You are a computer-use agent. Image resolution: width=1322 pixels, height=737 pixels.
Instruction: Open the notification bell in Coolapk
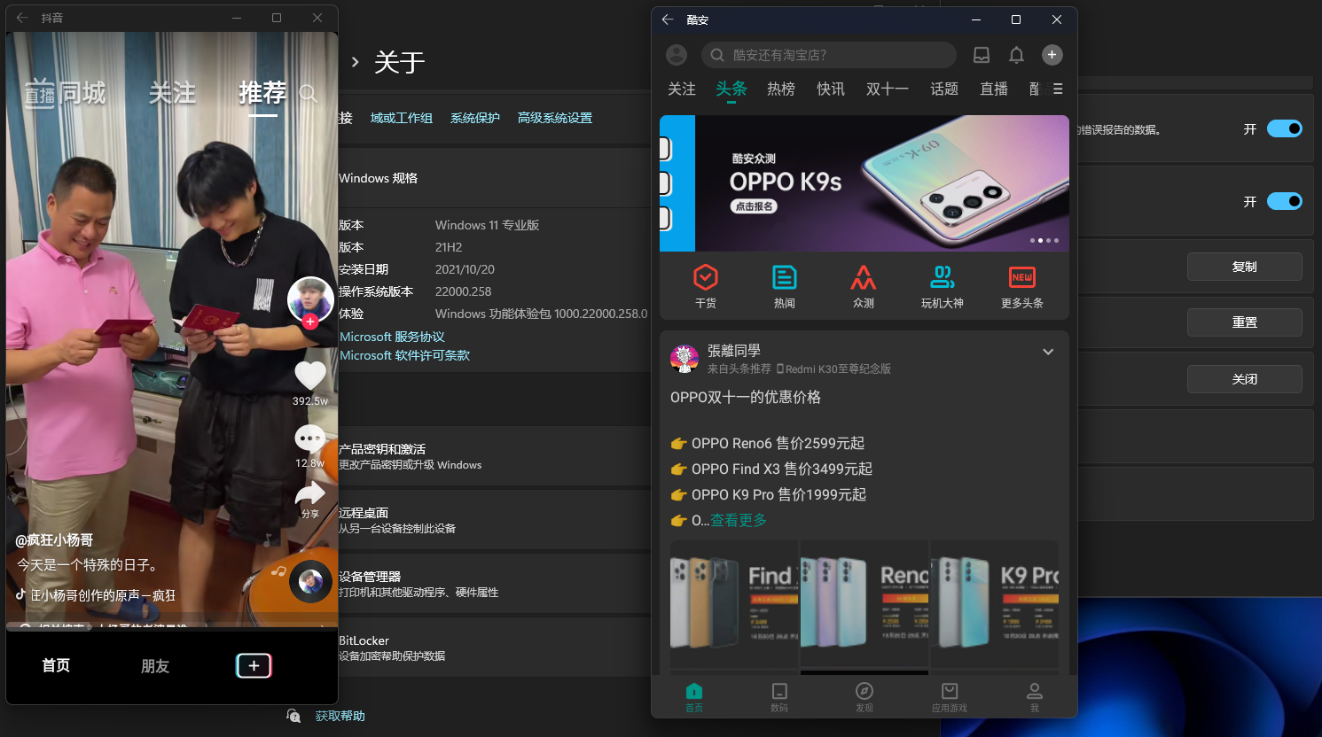click(1016, 55)
